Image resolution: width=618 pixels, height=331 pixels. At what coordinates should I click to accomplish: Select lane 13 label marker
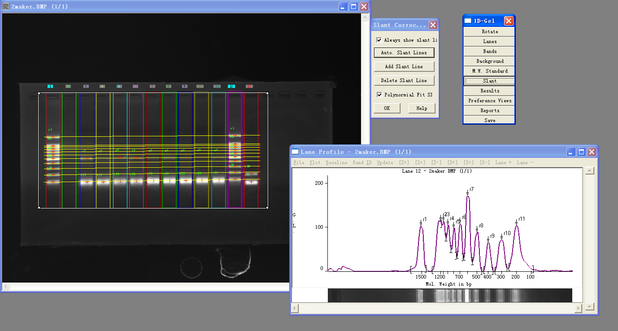point(249,86)
